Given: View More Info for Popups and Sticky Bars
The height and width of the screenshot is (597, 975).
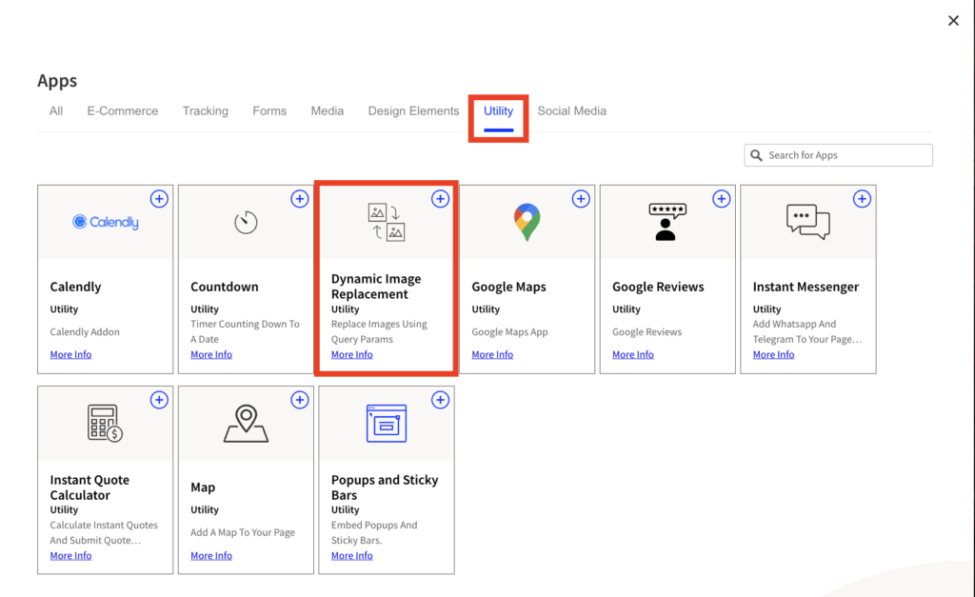Looking at the screenshot, I should [x=352, y=556].
